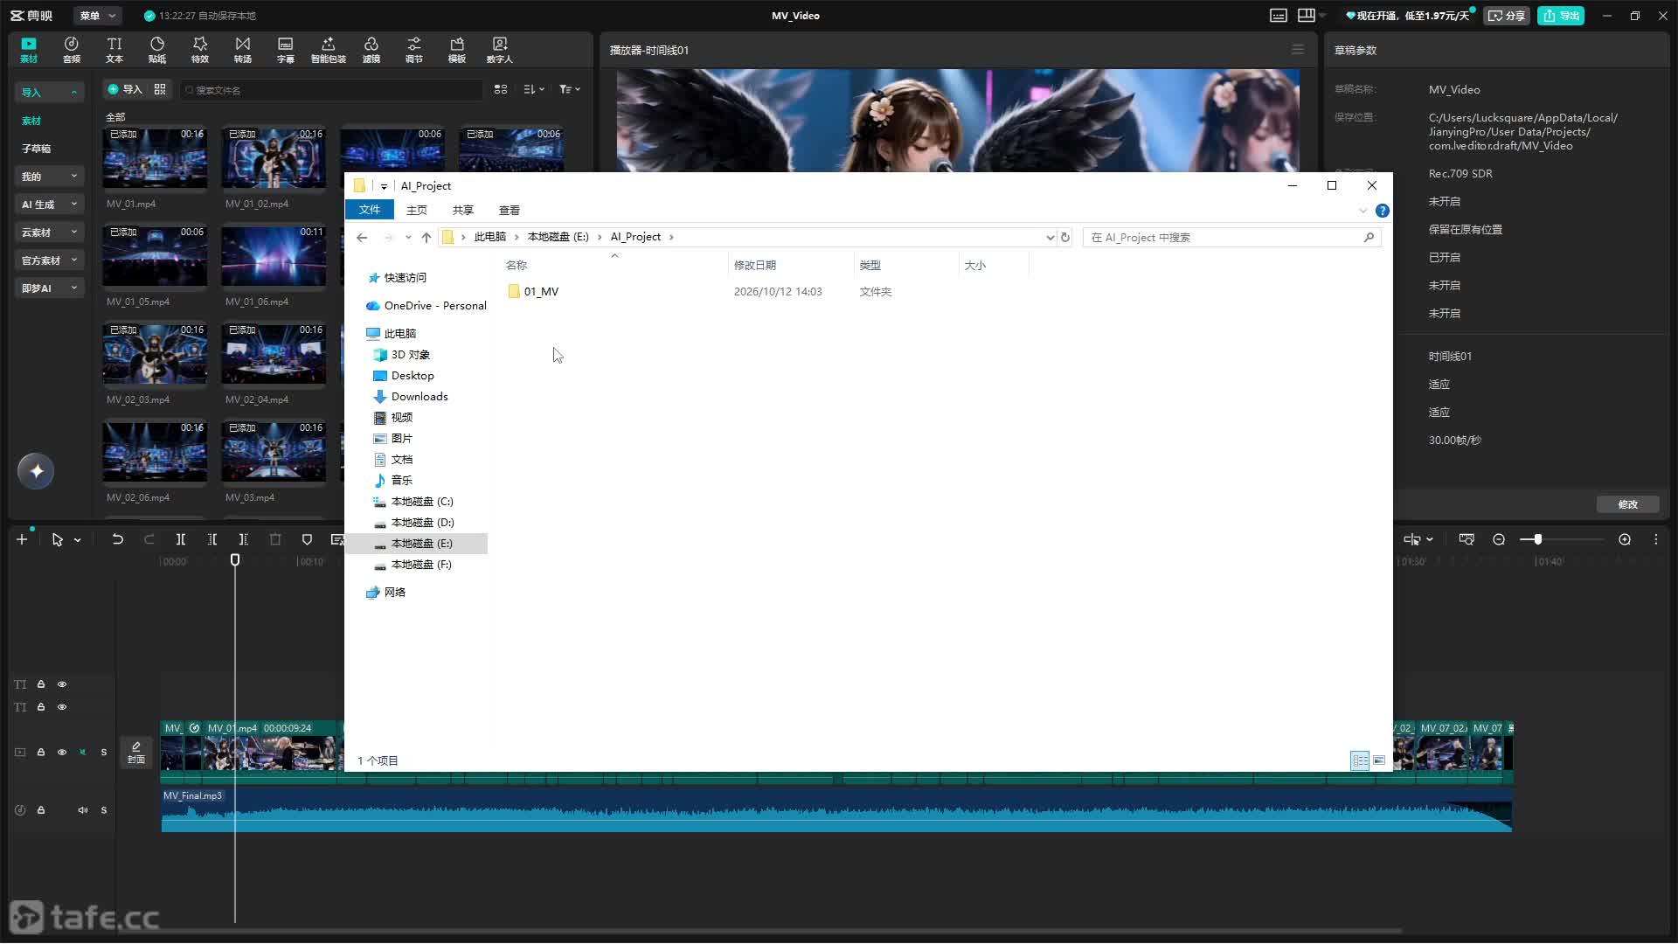This screenshot has height=944, width=1678.
Task: Toggle visibility eye on the video track
Action: click(x=62, y=752)
